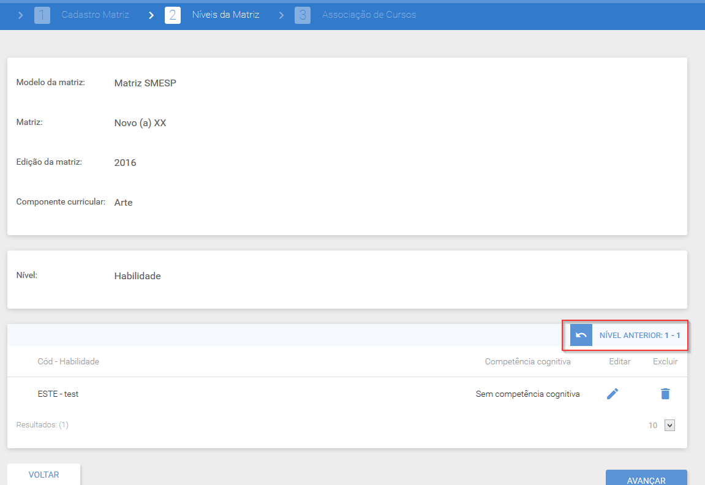705x485 pixels.
Task: Click Sem competência cognitiva cell
Action: pyautogui.click(x=528, y=394)
